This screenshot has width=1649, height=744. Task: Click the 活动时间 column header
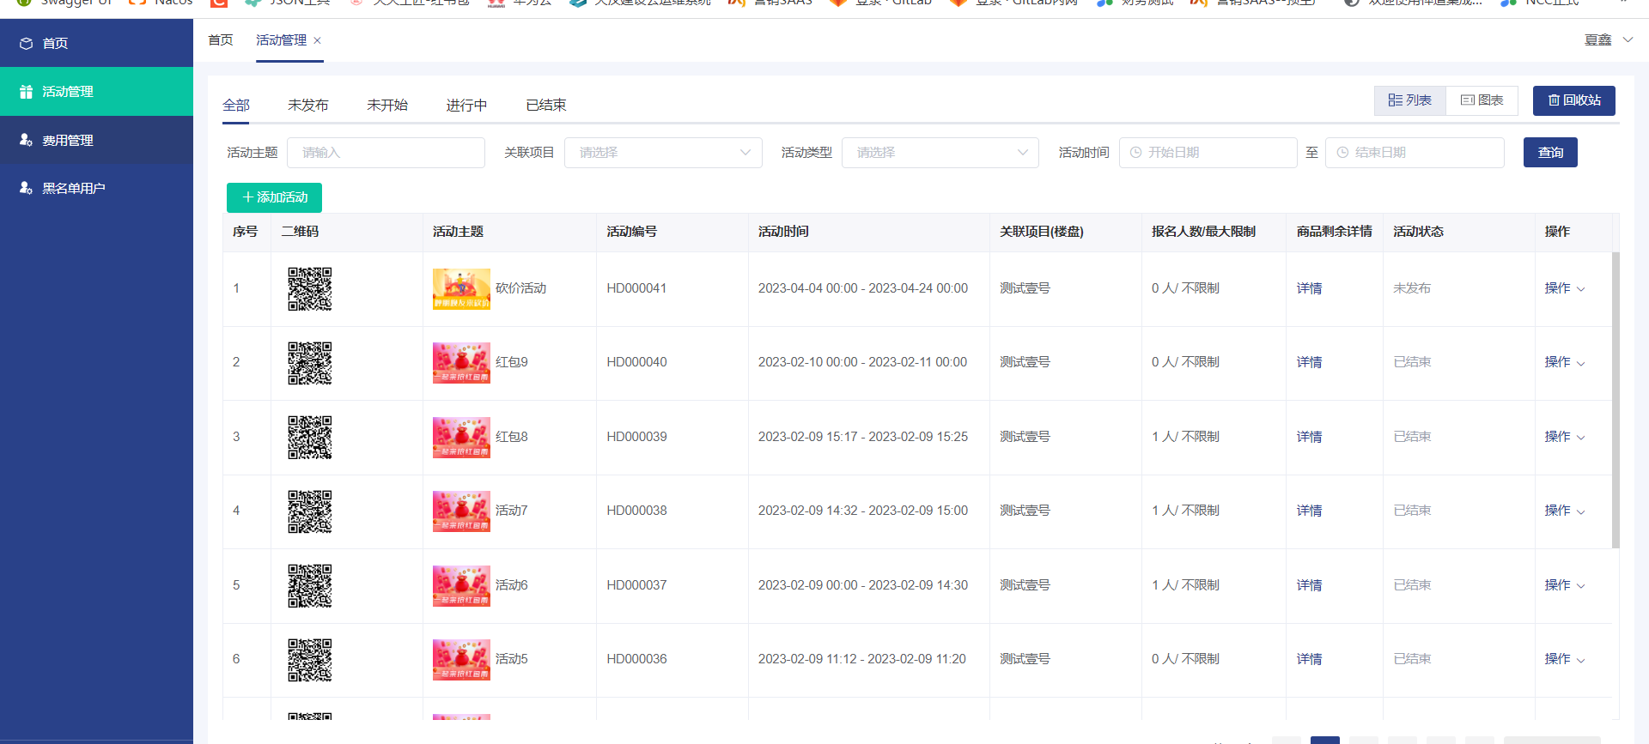783,232
